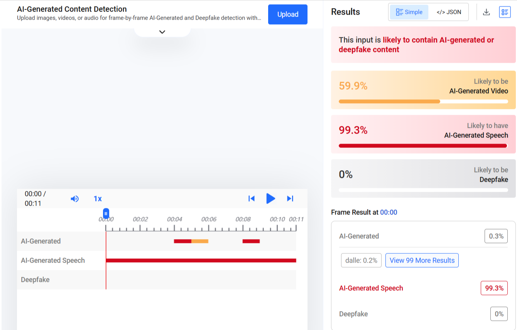
Task: Click the 00:10 mark on timeline ruler
Action: tap(277, 219)
